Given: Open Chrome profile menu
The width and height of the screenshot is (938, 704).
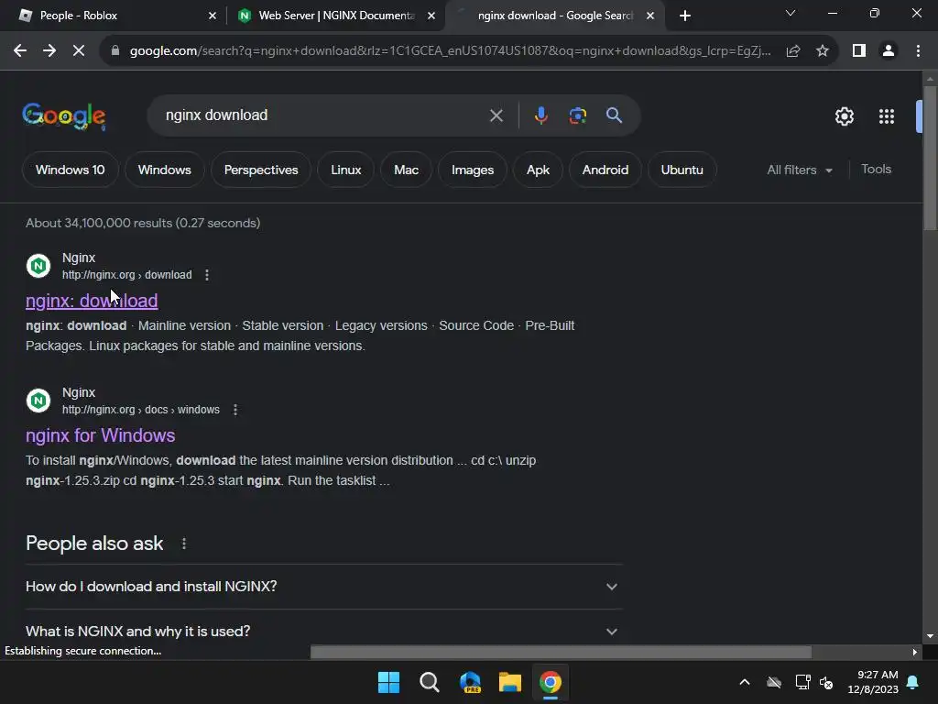Looking at the screenshot, I should coord(889,51).
